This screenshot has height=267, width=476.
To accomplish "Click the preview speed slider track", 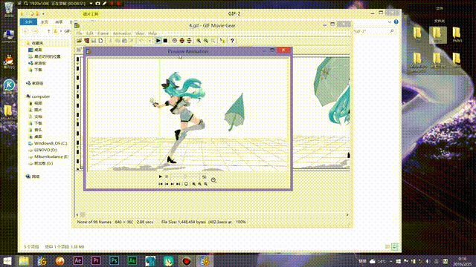I will click(185, 177).
